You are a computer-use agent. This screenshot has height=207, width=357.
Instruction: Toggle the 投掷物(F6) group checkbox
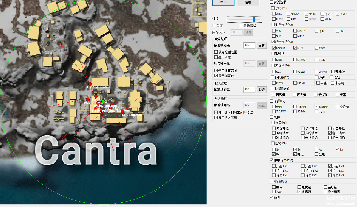[273, 89]
